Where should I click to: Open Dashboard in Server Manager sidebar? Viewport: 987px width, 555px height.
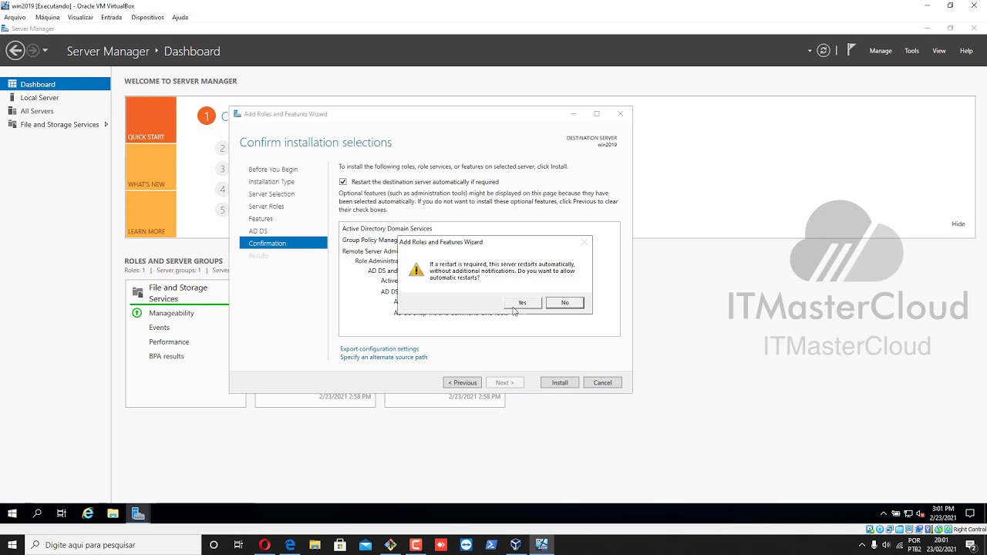tap(56, 84)
